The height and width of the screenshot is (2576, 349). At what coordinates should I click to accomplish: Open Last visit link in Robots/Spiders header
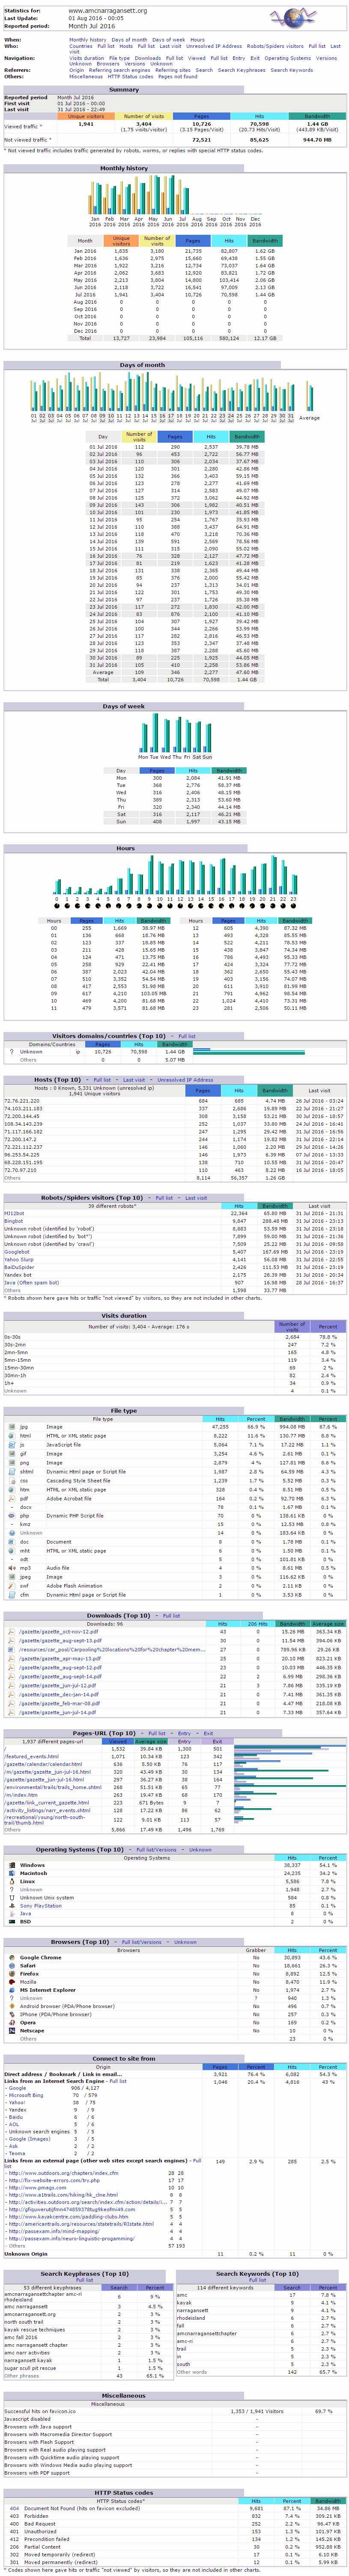point(196,1197)
